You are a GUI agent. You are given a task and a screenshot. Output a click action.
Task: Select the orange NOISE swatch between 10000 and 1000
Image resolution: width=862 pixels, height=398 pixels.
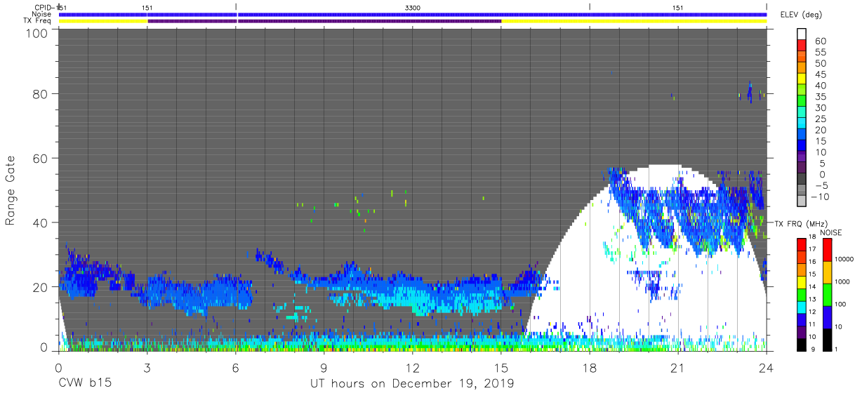827,272
